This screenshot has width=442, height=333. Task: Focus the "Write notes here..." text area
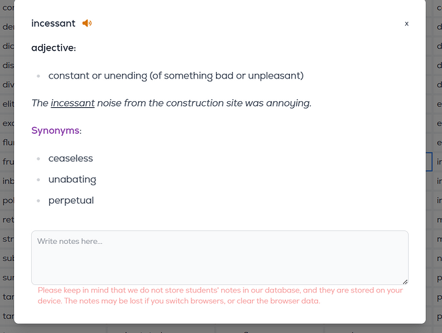pos(220,258)
